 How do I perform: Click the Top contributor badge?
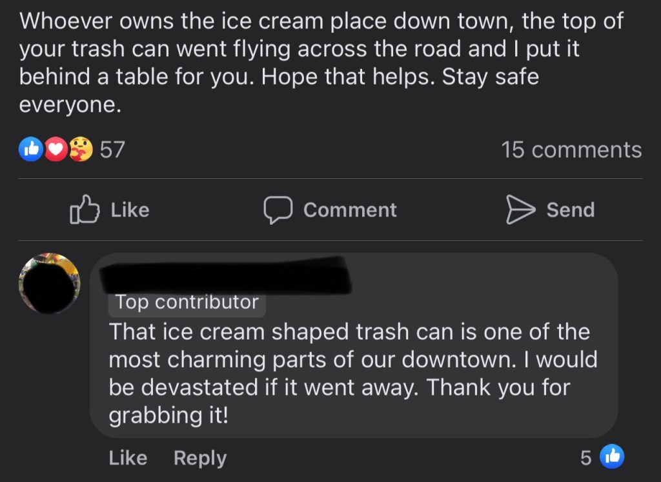(x=187, y=302)
